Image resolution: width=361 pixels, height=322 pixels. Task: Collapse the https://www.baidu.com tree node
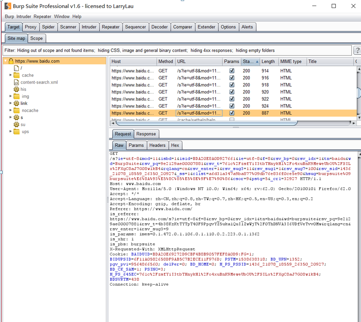click(4, 61)
